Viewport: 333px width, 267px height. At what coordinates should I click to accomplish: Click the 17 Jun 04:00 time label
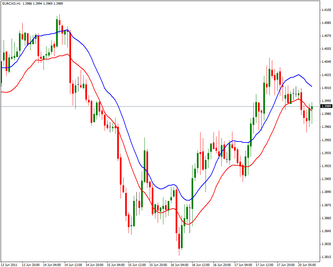[243, 265]
